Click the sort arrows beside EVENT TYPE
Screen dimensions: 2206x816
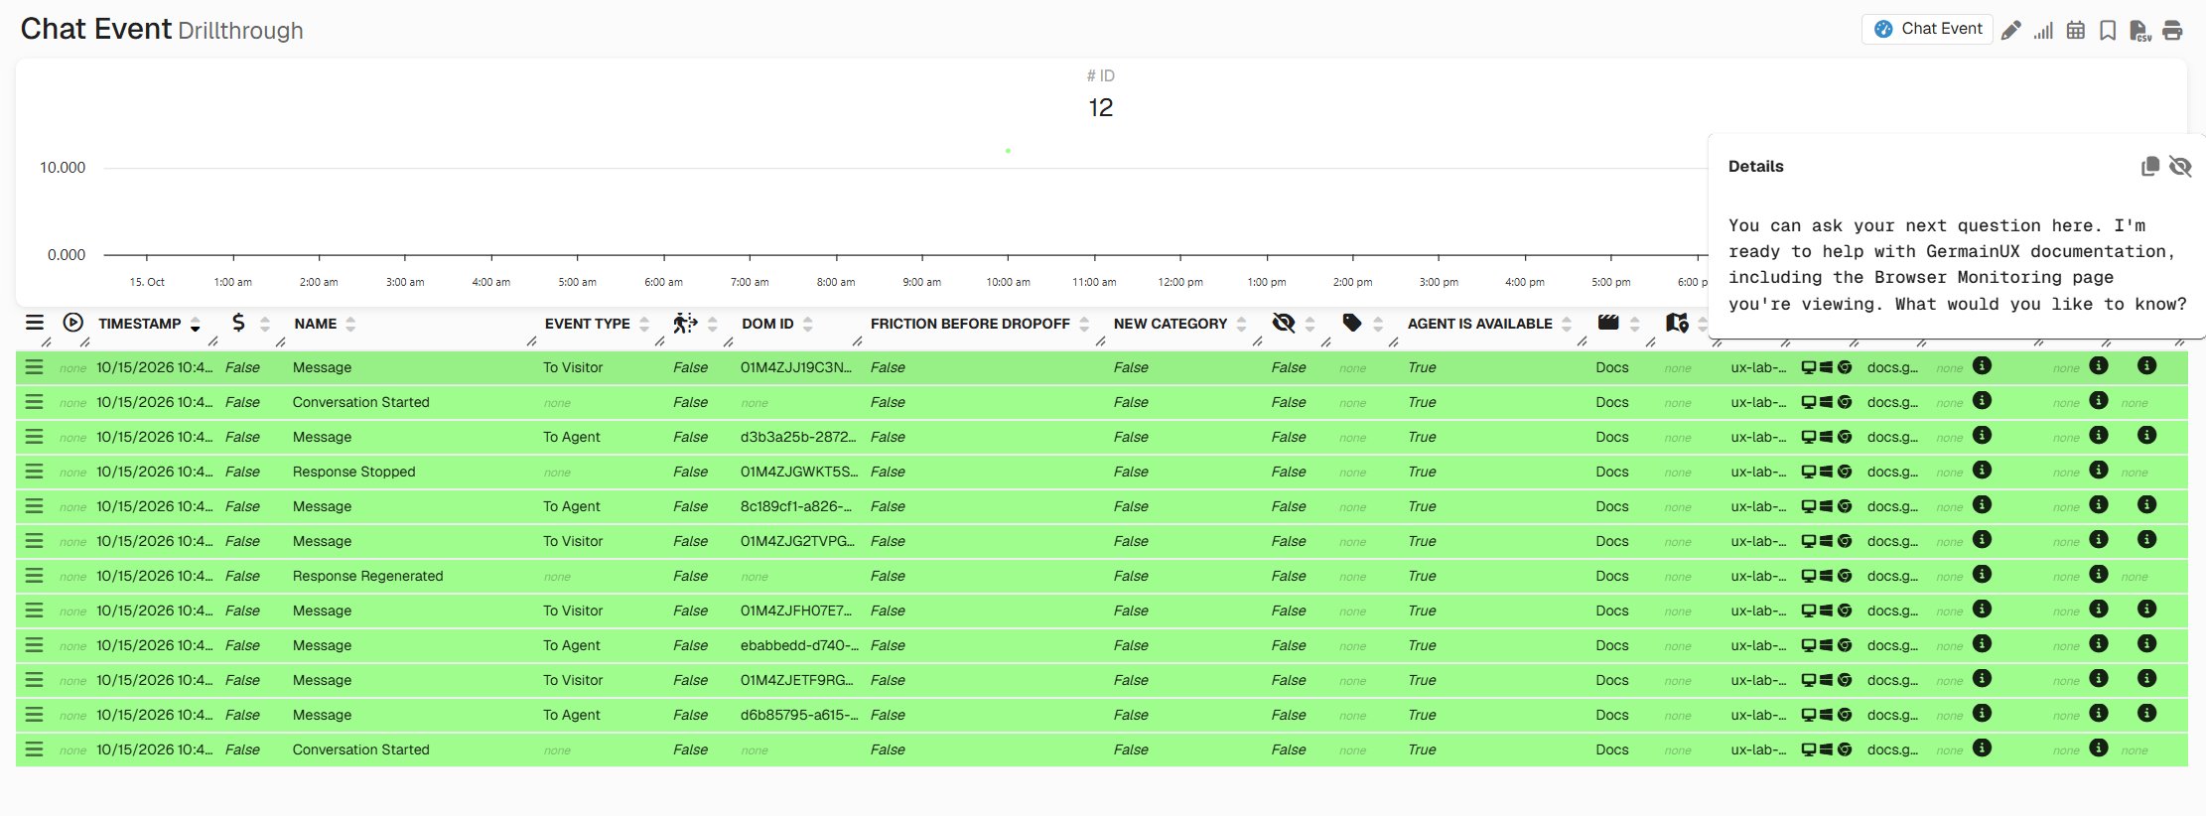click(x=644, y=324)
